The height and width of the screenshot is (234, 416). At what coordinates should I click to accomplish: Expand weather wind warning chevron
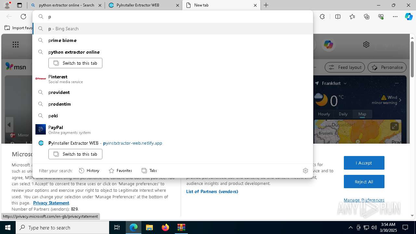[x=400, y=100]
